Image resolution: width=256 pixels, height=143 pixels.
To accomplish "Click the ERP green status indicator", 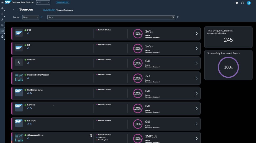I will click(x=26, y=30).
